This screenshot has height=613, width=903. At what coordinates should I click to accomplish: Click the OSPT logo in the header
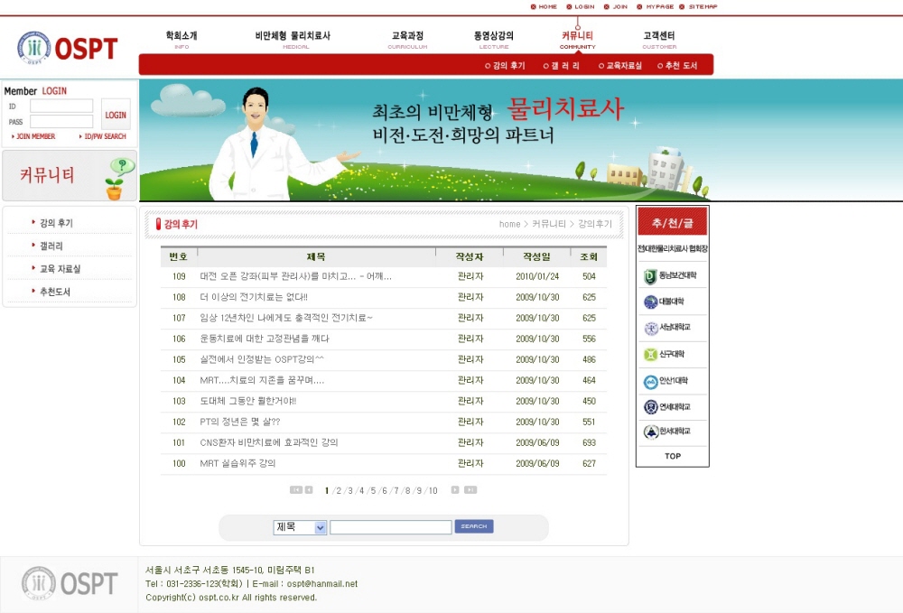pos(68,48)
